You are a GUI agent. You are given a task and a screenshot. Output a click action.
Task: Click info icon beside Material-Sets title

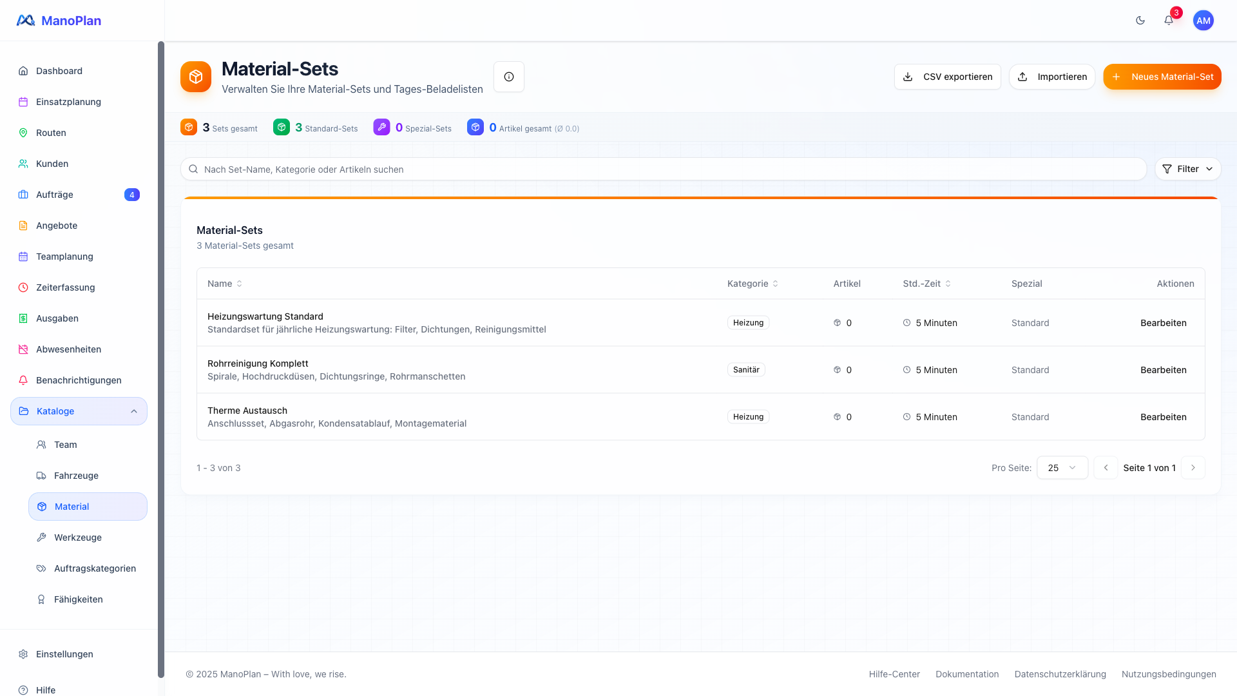pyautogui.click(x=509, y=77)
